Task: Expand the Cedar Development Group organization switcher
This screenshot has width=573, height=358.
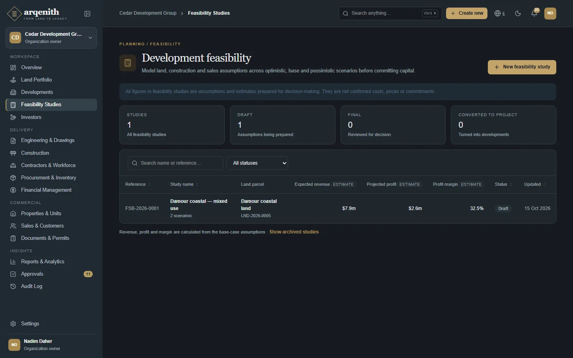Action: 51,38
